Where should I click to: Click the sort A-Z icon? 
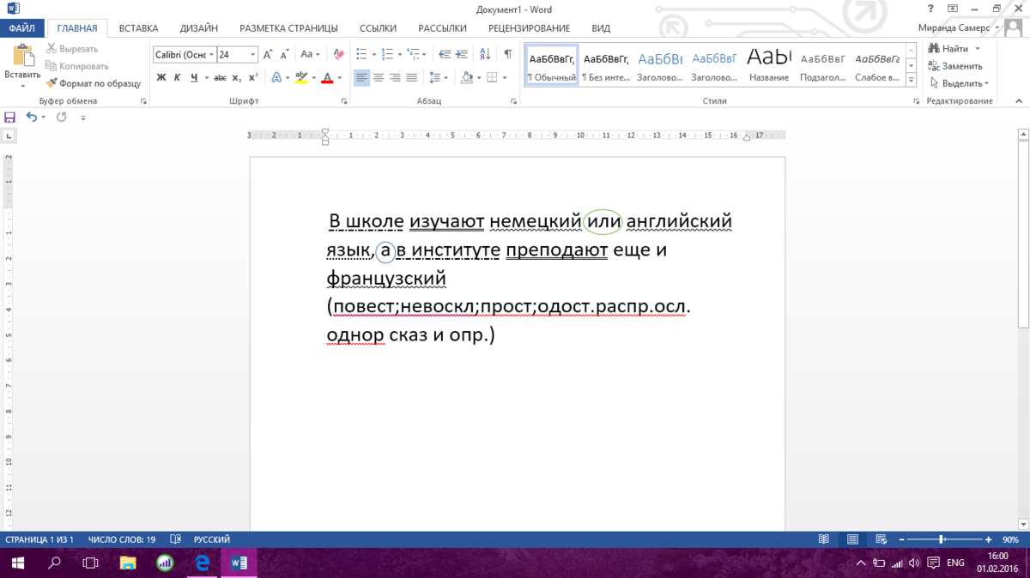pyautogui.click(x=486, y=55)
